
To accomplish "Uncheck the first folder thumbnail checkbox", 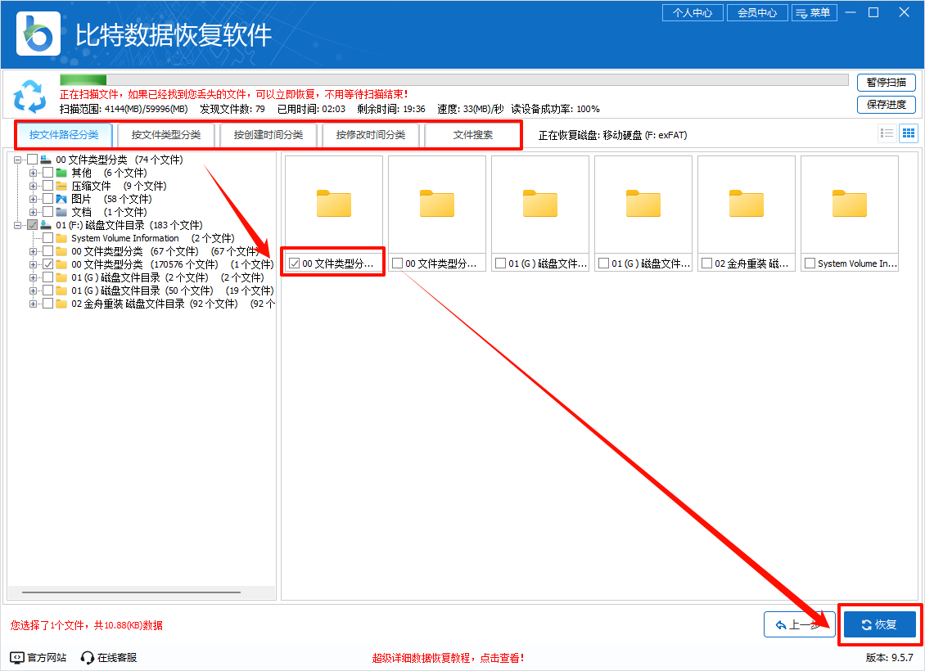I will click(x=295, y=263).
